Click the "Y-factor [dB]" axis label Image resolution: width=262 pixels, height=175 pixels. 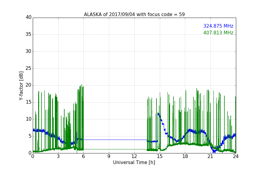[21, 86]
